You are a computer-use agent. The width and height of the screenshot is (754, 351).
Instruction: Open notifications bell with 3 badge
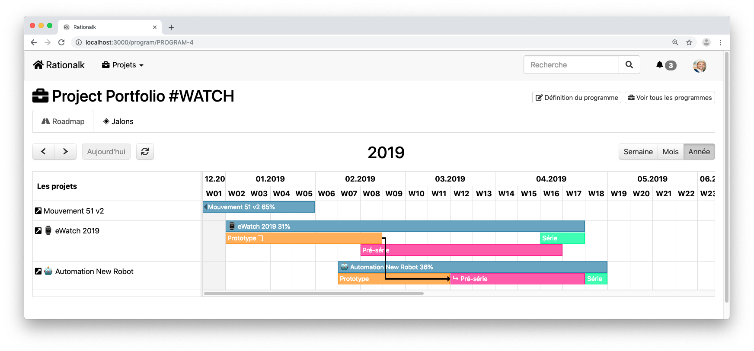666,65
